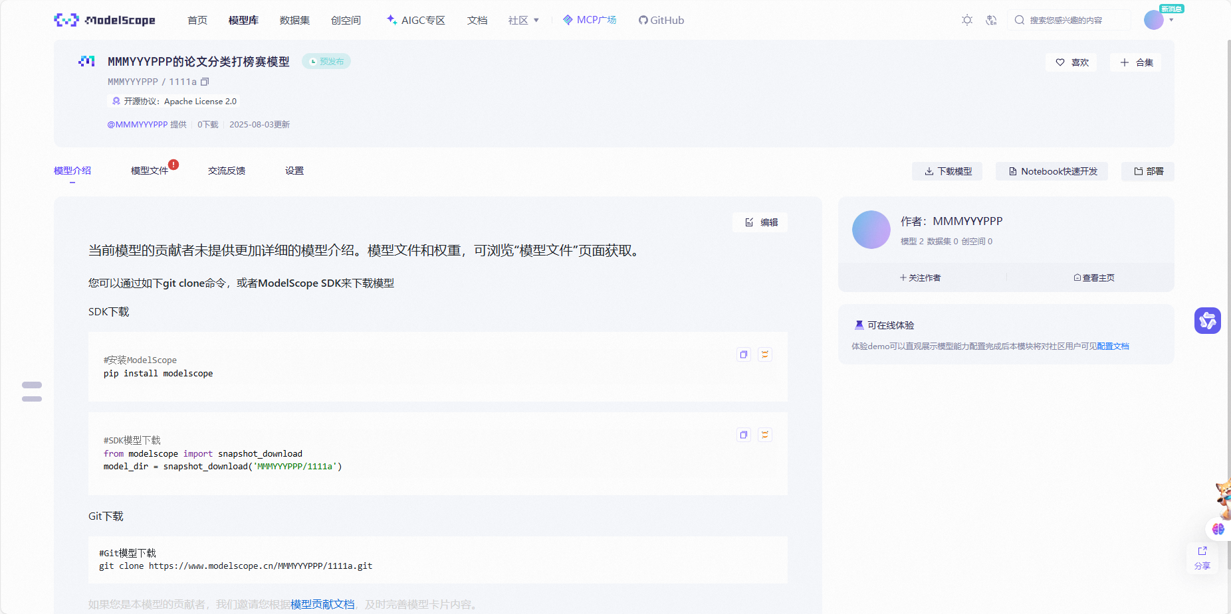Launch Notebook快速开发

[1052, 171]
